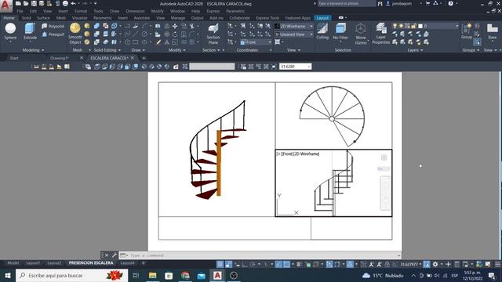Select the Move Gizmo tool
502x282 pixels.
click(x=361, y=34)
